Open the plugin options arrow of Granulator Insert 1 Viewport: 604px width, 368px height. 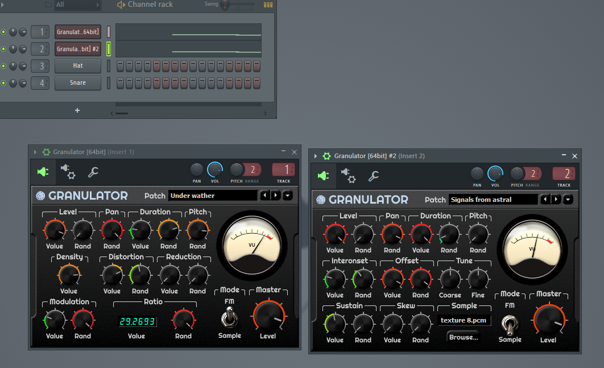35,152
